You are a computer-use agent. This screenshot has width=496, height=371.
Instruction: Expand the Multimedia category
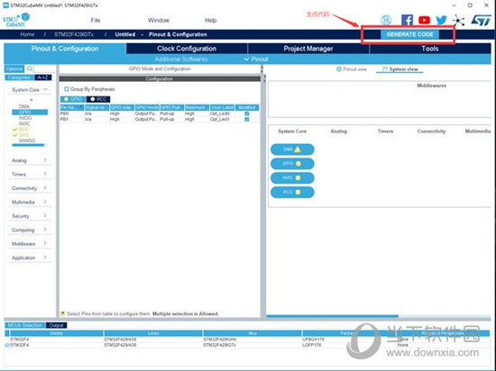tap(29, 202)
